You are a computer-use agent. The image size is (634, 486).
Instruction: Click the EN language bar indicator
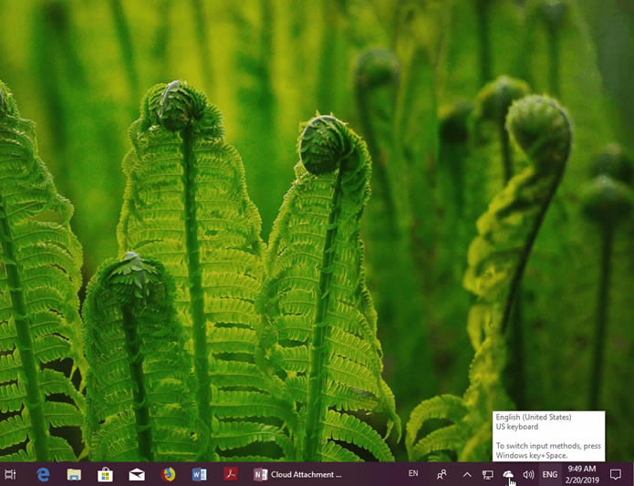pyautogui.click(x=413, y=474)
